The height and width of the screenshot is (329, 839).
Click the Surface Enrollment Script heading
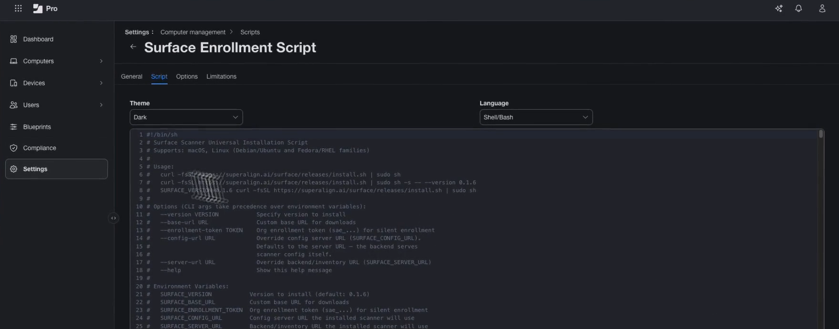[230, 47]
